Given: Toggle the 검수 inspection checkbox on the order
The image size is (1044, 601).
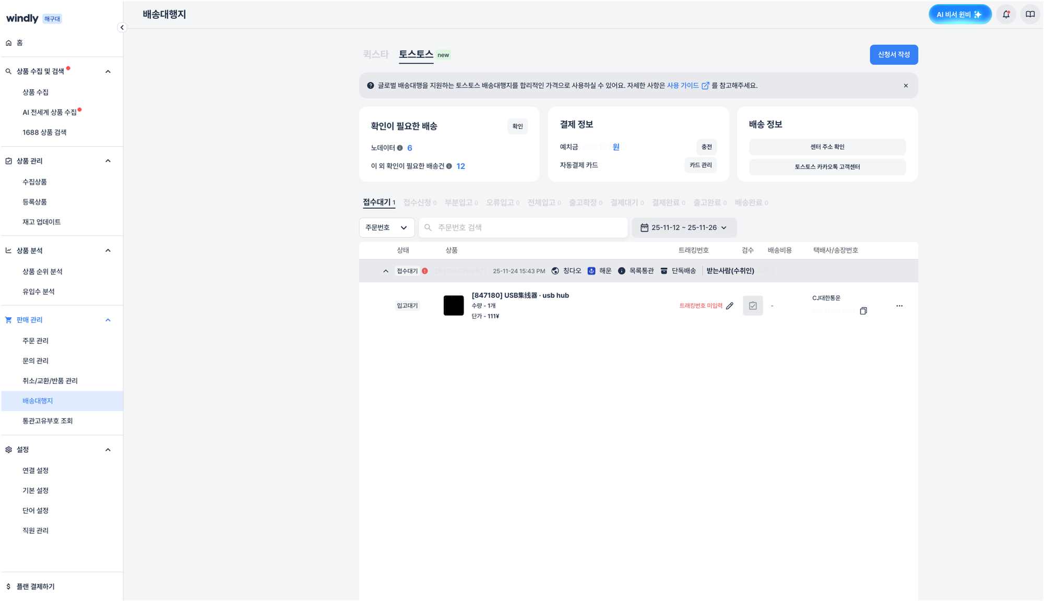Looking at the screenshot, I should [753, 306].
